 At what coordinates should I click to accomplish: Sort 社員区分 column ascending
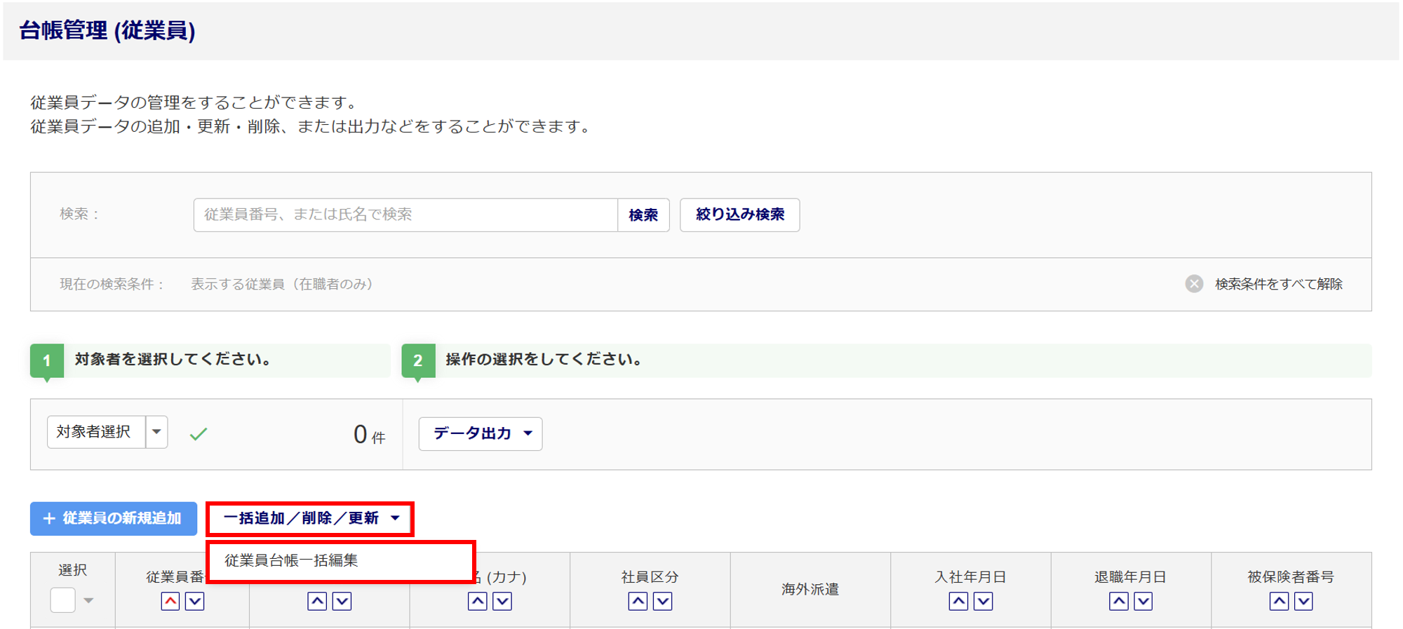(x=638, y=601)
